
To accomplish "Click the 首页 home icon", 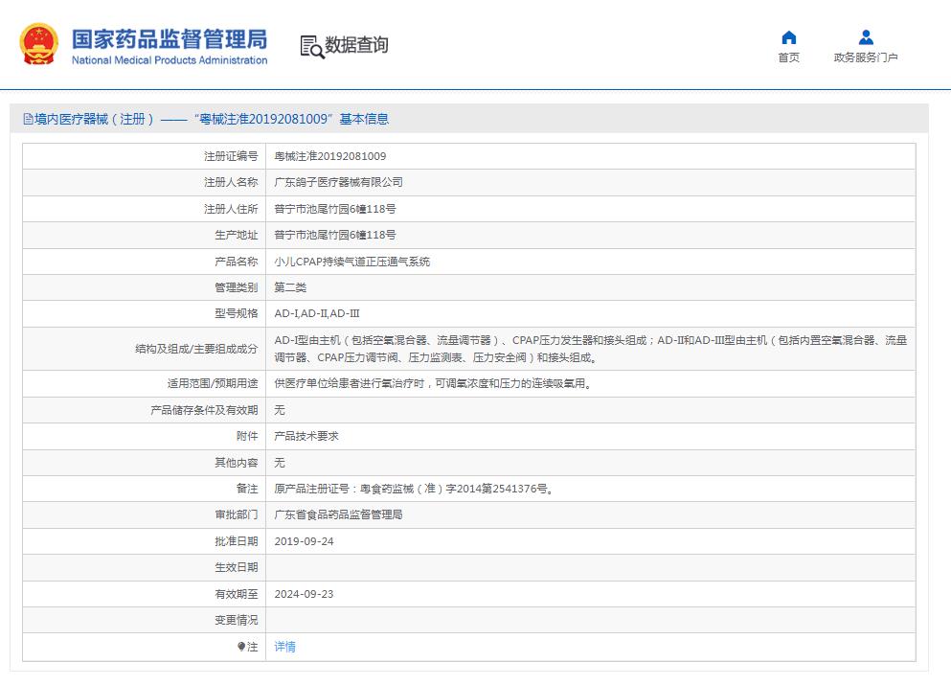I will pos(787,36).
